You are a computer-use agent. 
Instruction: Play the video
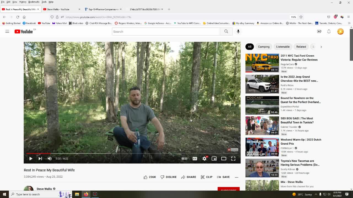(x=31, y=159)
